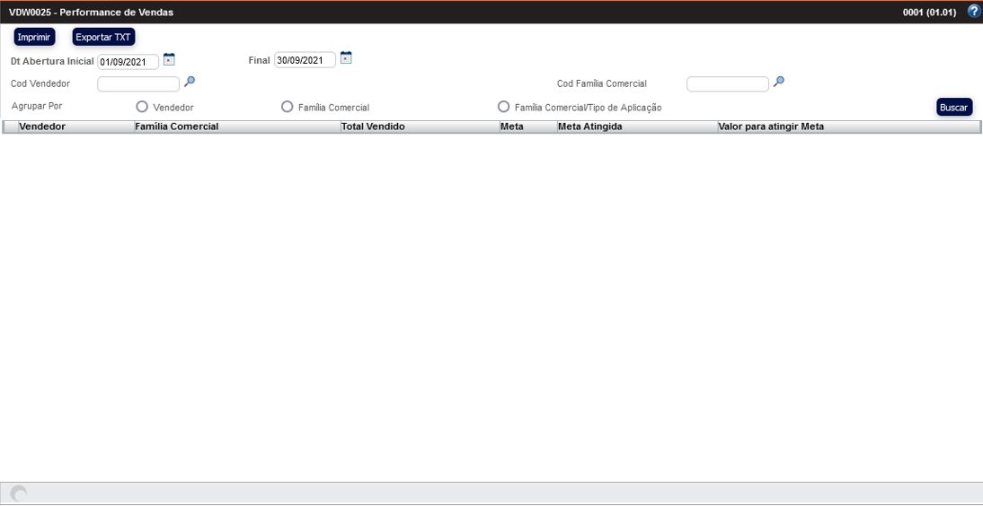The width and height of the screenshot is (983, 506).
Task: Sort by Vendedor column header
Action: [x=42, y=127]
